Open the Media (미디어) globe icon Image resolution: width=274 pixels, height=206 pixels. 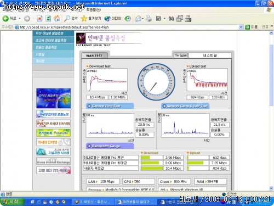(x=107, y=18)
